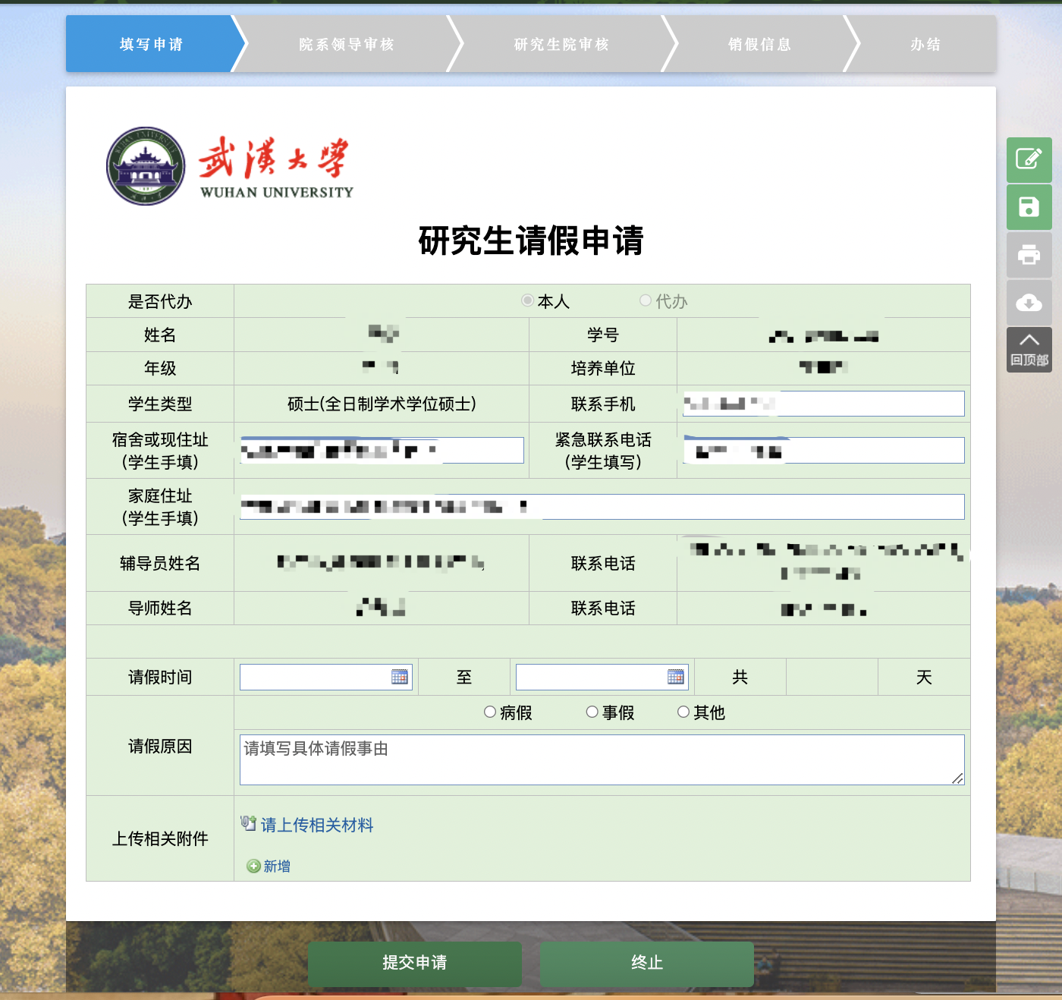Switch to the 院系领导审核 step
Screen dimensions: 1062x1000
tap(347, 45)
